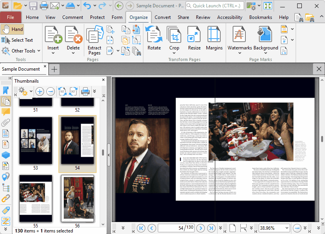325x234 pixels.
Task: Expand the Header and Footer dropdown arrow
Action: [x=292, y=29]
